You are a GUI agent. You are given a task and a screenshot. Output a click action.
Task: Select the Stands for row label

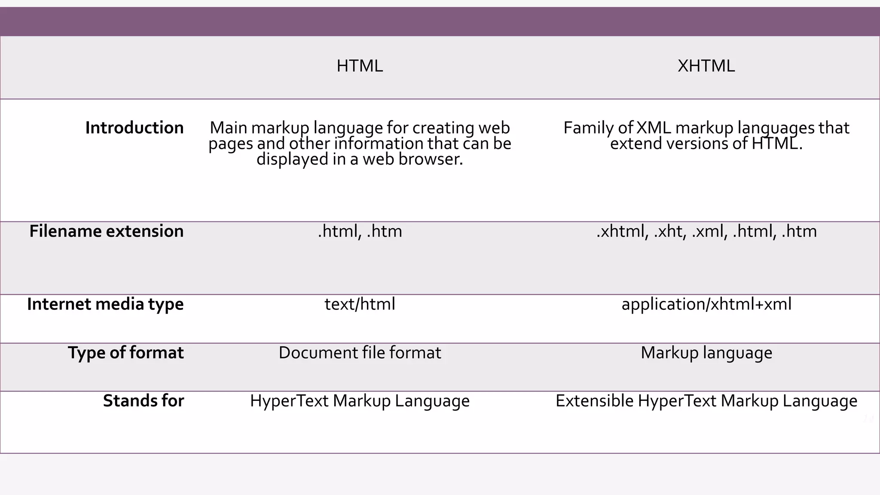pos(144,401)
